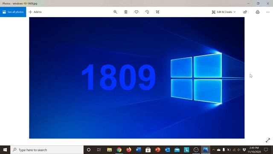This screenshot has height=154, width=273.
Task: Click the taskbar search box
Action: point(47,150)
